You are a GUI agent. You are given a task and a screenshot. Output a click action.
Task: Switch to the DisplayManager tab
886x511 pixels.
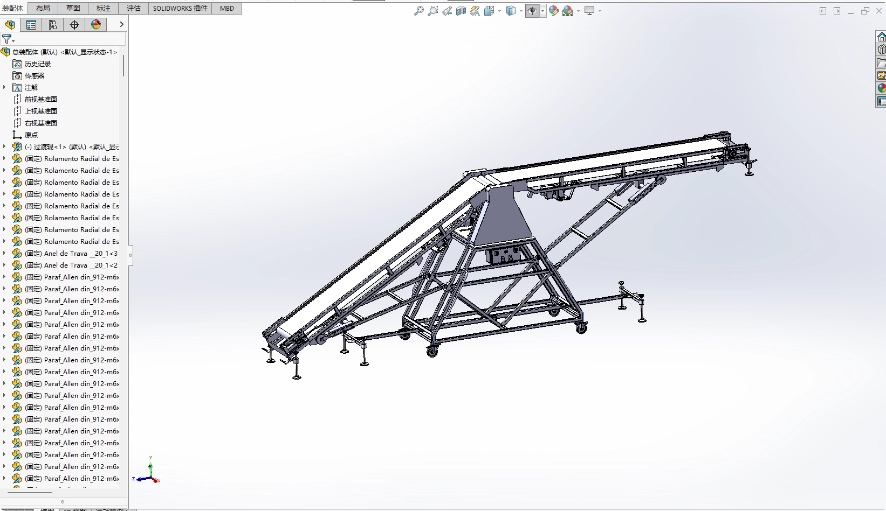point(96,25)
